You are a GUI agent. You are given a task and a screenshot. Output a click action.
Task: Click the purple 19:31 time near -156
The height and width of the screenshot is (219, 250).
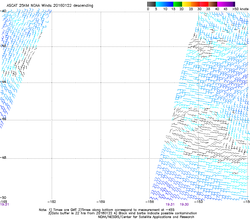[x=170, y=205]
